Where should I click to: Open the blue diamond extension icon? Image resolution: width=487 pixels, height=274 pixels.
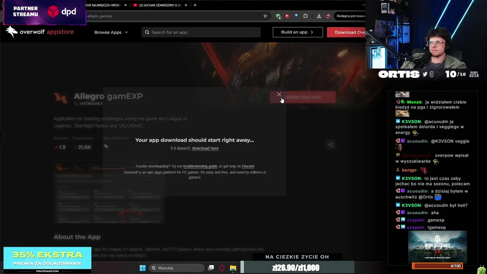296,16
